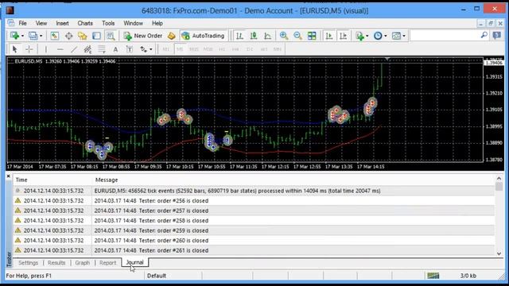Expand the Periods dropdown arrow
The width and height of the screenshot is (509, 286).
pos(386,36)
